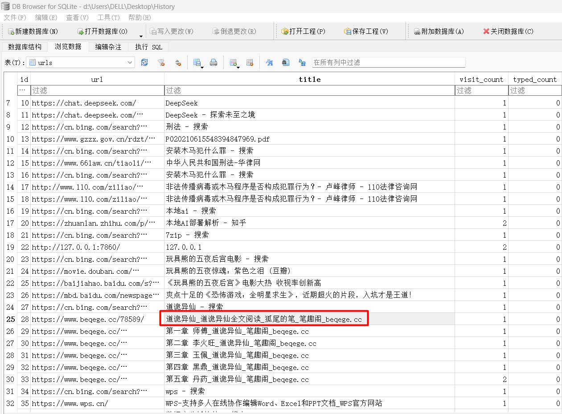Expand the new record dropdown arrow
The image size is (562, 414).
tap(239, 67)
